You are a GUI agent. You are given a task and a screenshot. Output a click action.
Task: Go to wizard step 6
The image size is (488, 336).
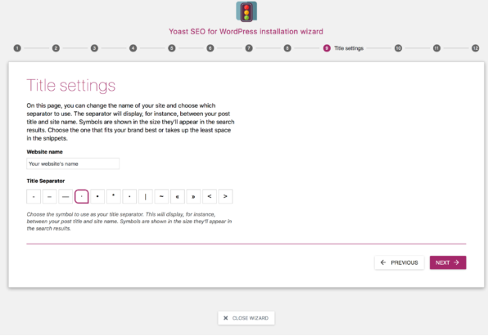click(x=210, y=48)
